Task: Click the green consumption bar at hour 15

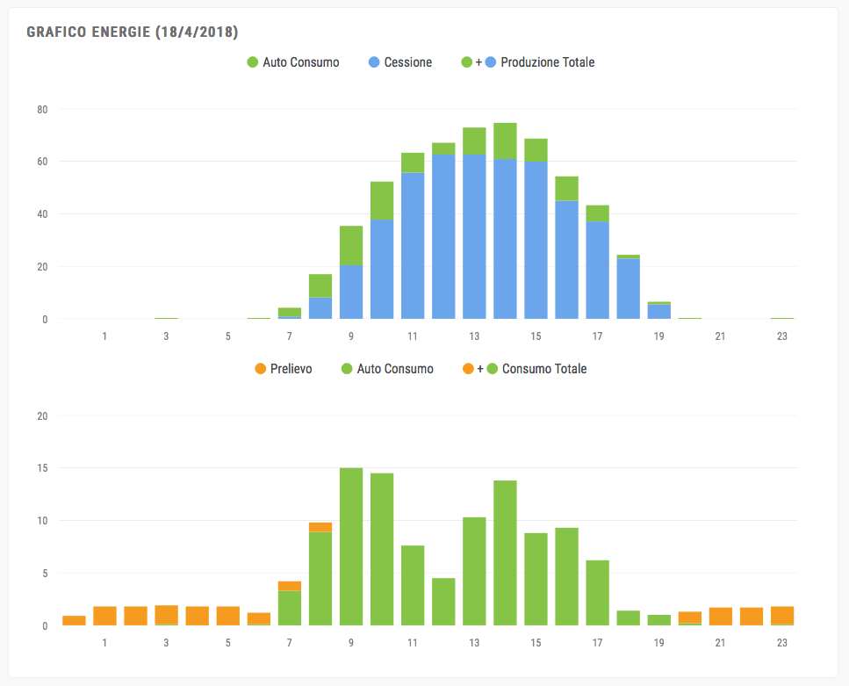Action: (536, 580)
